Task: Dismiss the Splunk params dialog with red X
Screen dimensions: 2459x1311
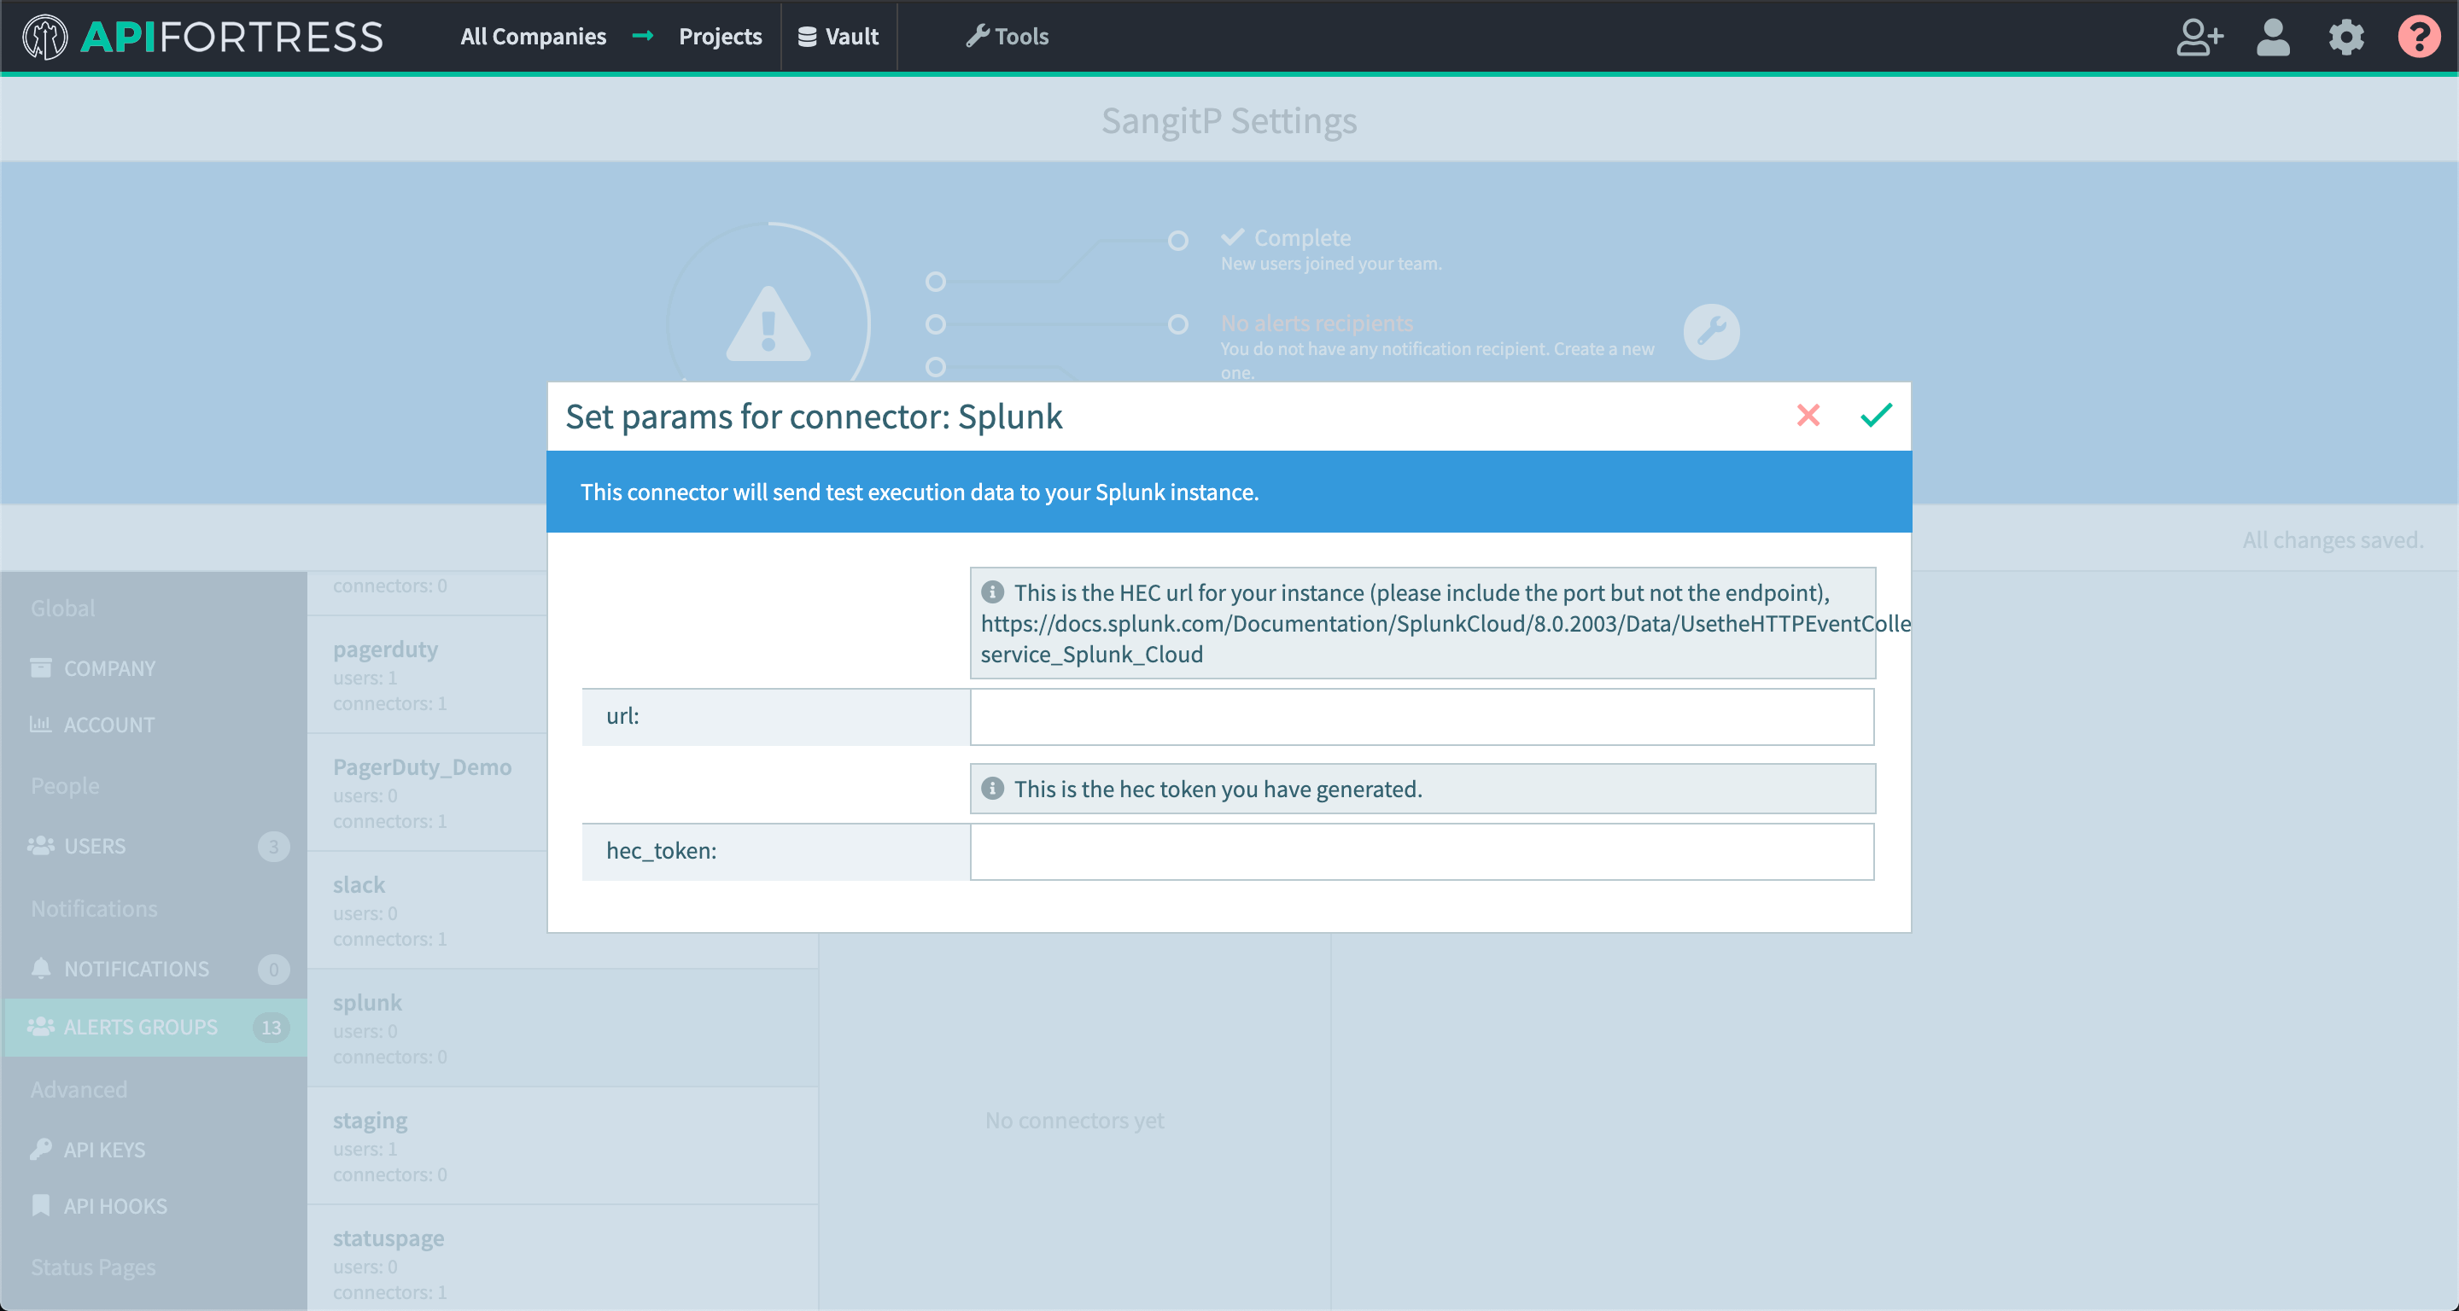Action: [1808, 416]
